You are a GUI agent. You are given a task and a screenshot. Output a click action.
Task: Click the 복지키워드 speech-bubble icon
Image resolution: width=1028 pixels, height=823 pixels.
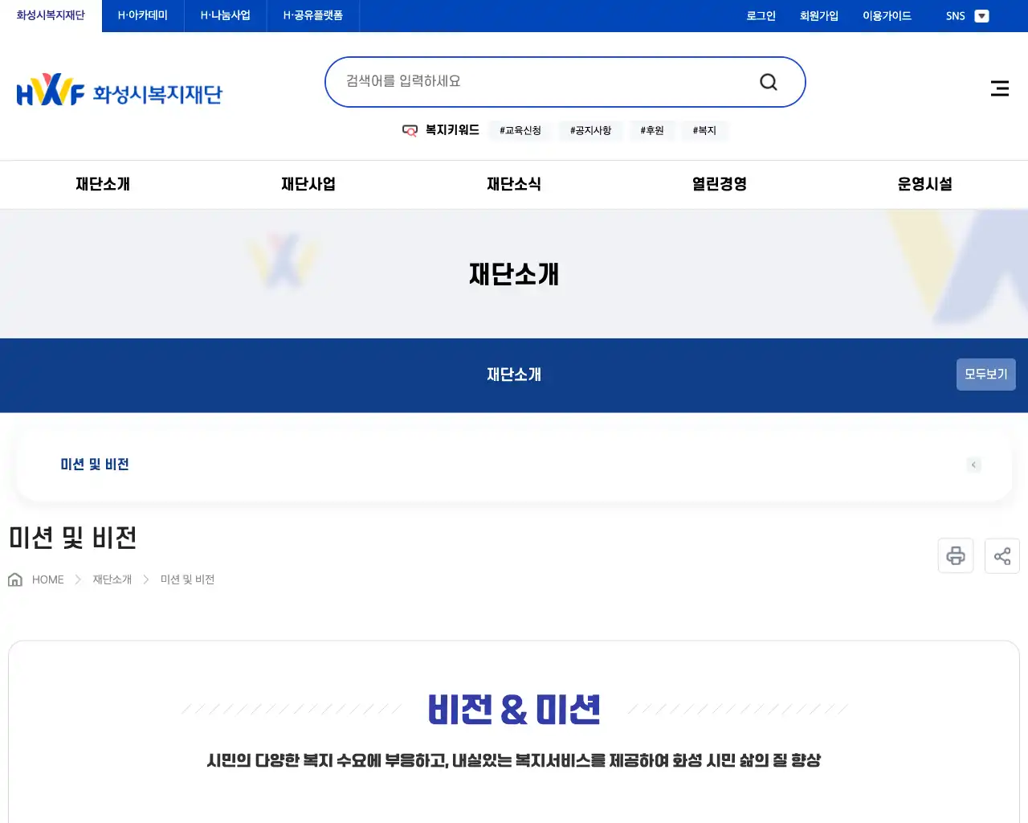pyautogui.click(x=410, y=129)
